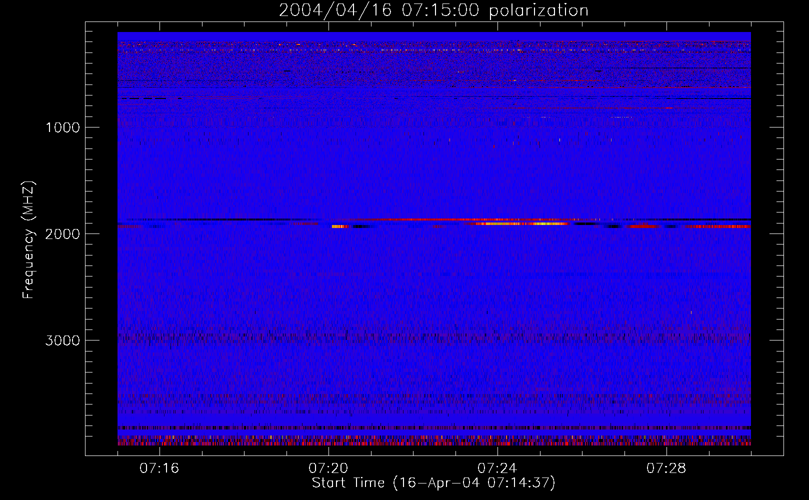Click the short orange segment near 2000 MHz at 07:20

(x=340, y=226)
